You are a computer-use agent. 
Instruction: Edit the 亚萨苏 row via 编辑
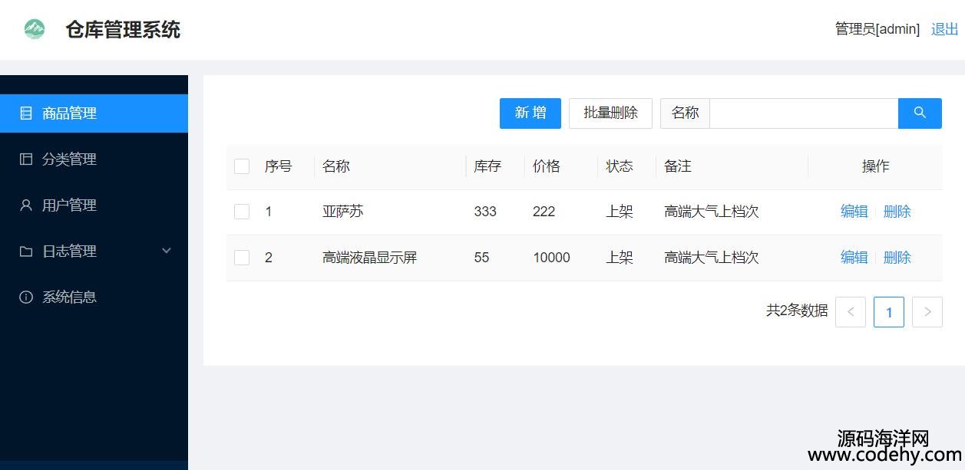(854, 212)
